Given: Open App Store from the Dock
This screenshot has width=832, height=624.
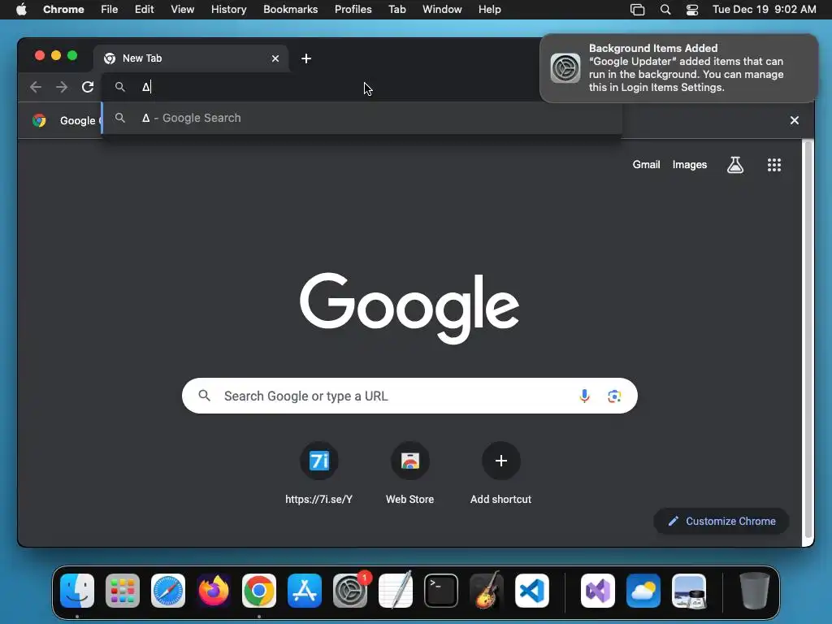Looking at the screenshot, I should click(x=305, y=591).
